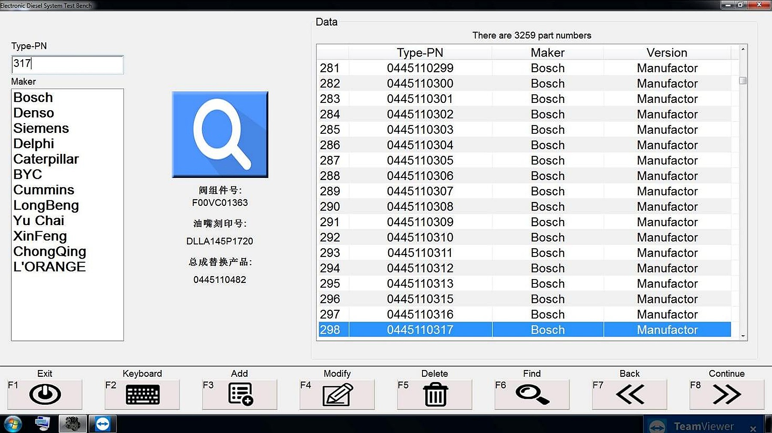
Task: Open the computer icon in the taskbar
Action: [42, 424]
